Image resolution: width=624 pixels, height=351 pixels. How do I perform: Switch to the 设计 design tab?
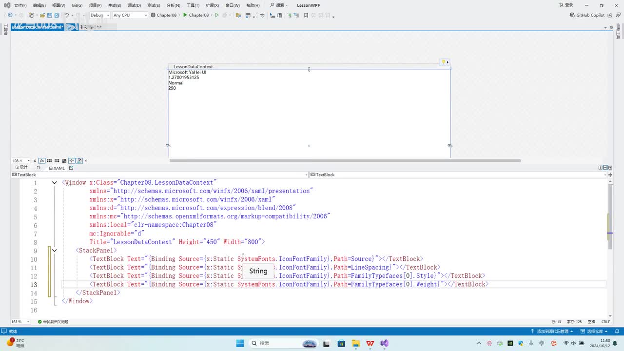pos(21,168)
